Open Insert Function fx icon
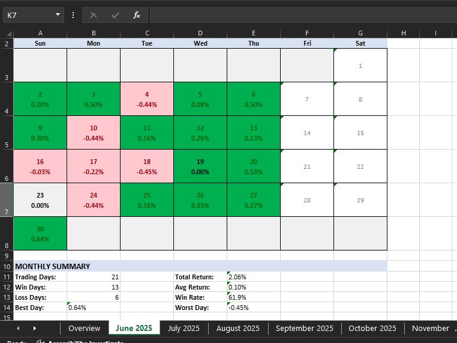The height and width of the screenshot is (343, 457). tap(136, 15)
